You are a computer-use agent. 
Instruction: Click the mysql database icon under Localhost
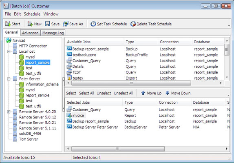click(x=22, y=57)
